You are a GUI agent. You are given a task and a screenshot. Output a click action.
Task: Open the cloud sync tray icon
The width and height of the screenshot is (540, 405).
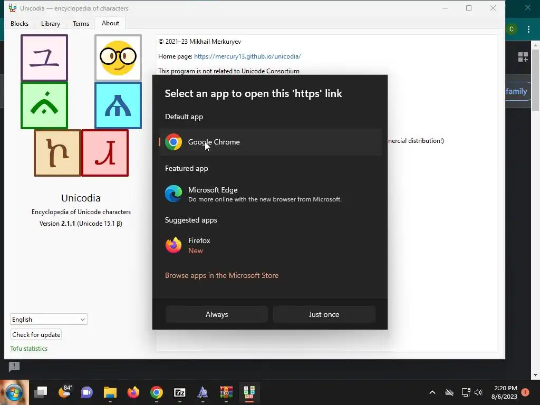coord(449,392)
